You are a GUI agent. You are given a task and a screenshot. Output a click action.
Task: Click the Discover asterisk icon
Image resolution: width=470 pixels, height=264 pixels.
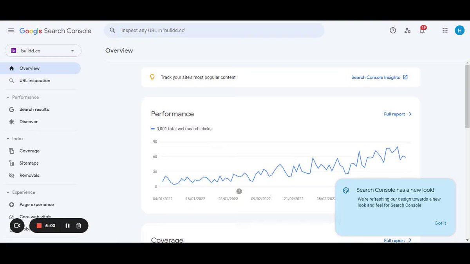[11, 122]
